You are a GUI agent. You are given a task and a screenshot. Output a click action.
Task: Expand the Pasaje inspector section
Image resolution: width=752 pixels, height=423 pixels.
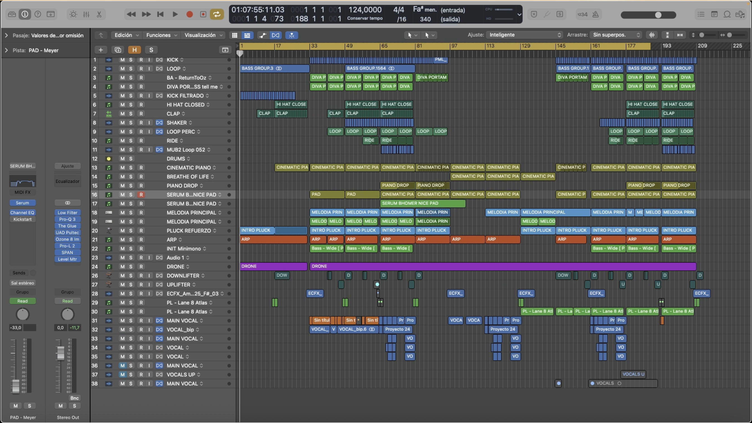[x=6, y=35]
